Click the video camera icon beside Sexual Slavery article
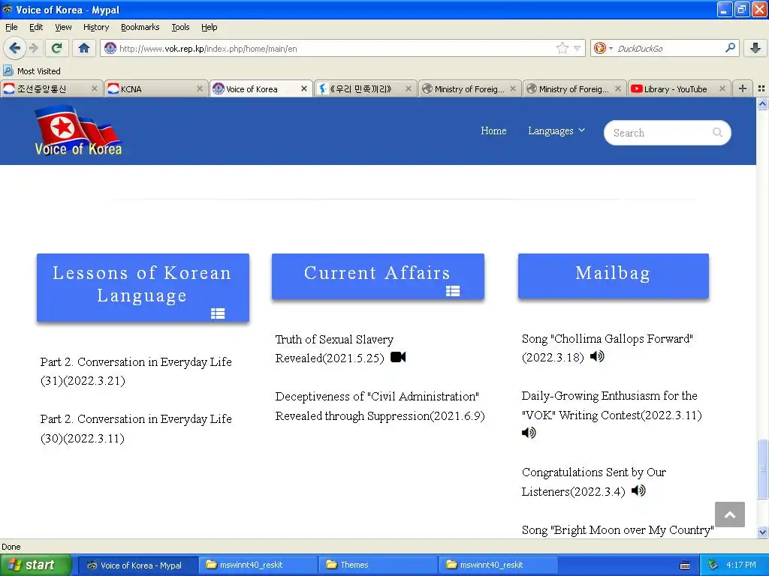 398,357
